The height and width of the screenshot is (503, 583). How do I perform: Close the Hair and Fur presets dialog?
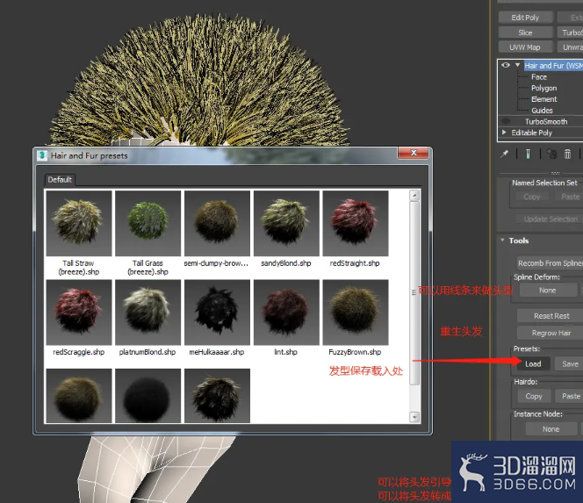[414, 153]
